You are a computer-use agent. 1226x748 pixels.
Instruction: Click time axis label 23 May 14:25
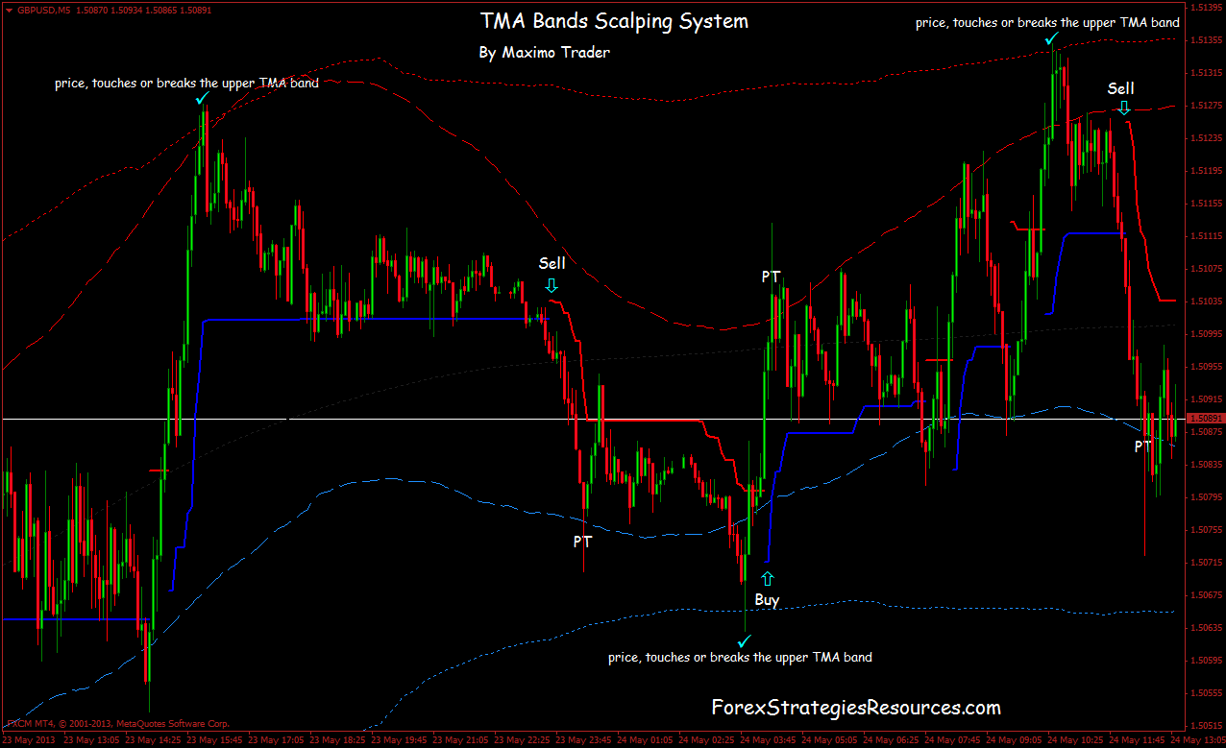[153, 741]
